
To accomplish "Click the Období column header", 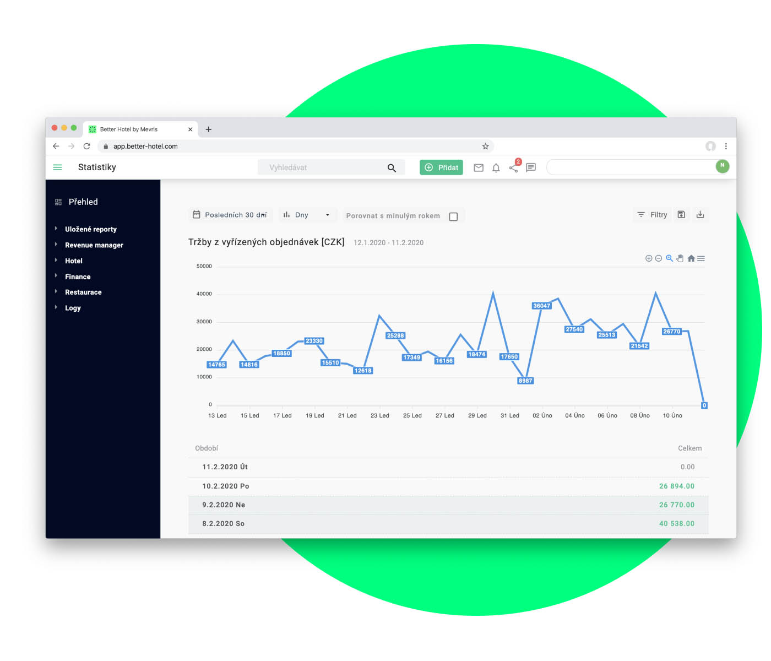I will [x=207, y=448].
